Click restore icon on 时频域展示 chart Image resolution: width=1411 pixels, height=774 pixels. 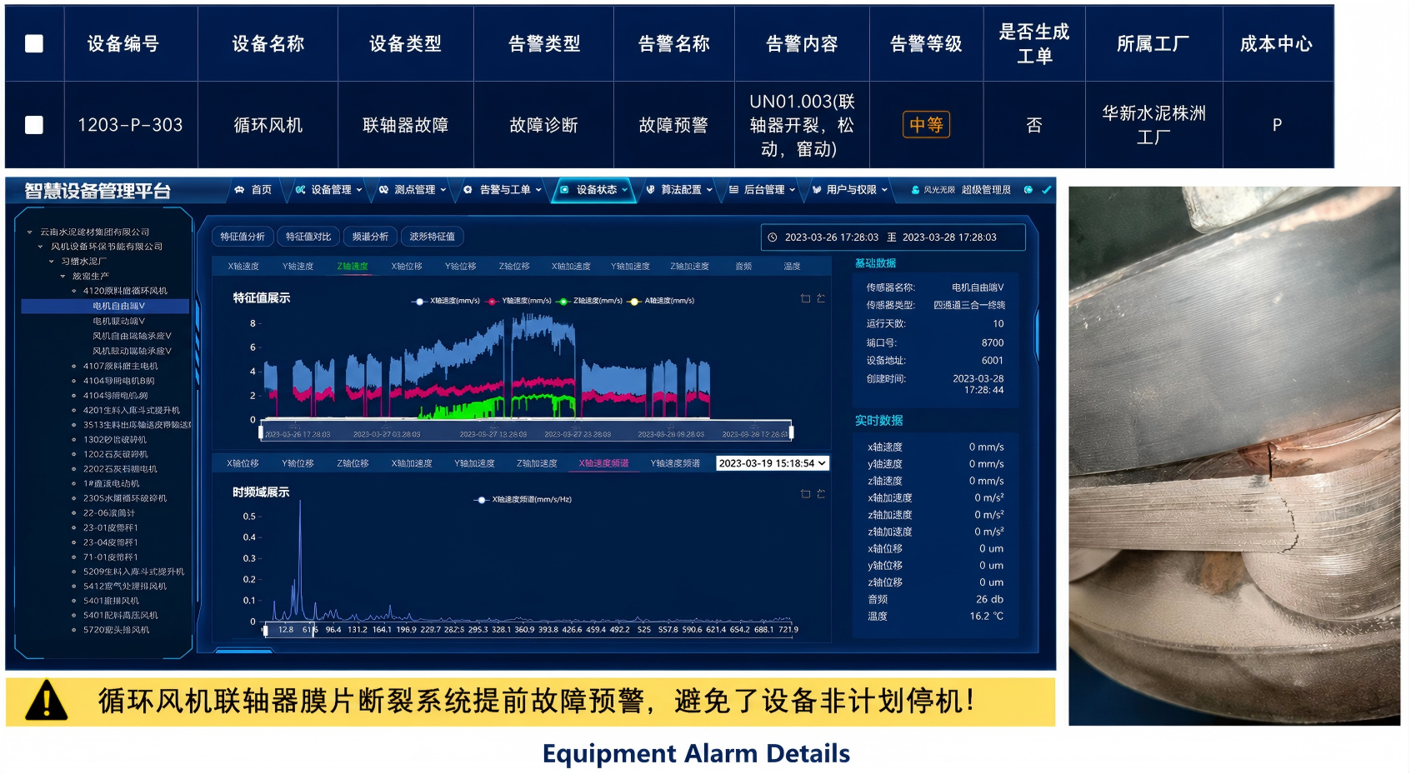805,494
